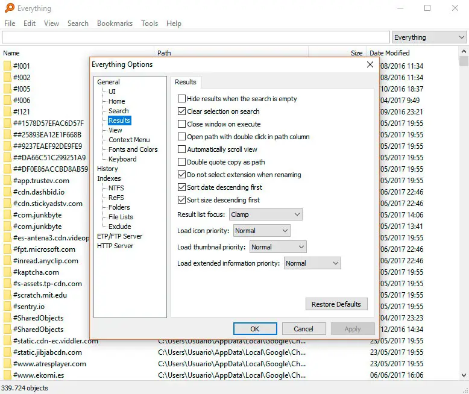469x394 pixels.
Task: Select Exclude under Indexes
Action: tap(119, 227)
